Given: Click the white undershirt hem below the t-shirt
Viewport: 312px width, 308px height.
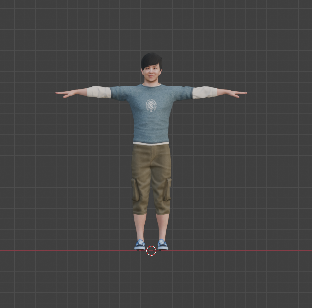Looking at the screenshot, I should tap(151, 143).
